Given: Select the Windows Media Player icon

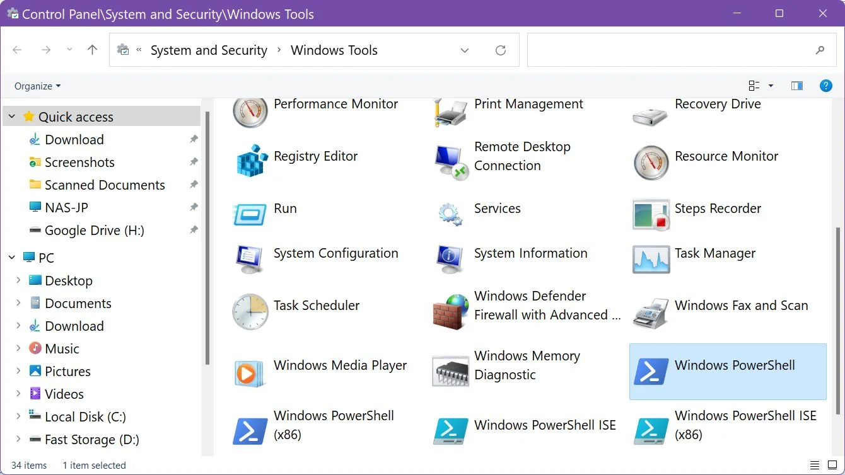Looking at the screenshot, I should coord(250,373).
